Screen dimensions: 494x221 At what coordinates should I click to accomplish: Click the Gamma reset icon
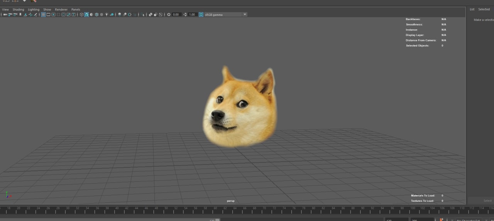click(x=185, y=14)
